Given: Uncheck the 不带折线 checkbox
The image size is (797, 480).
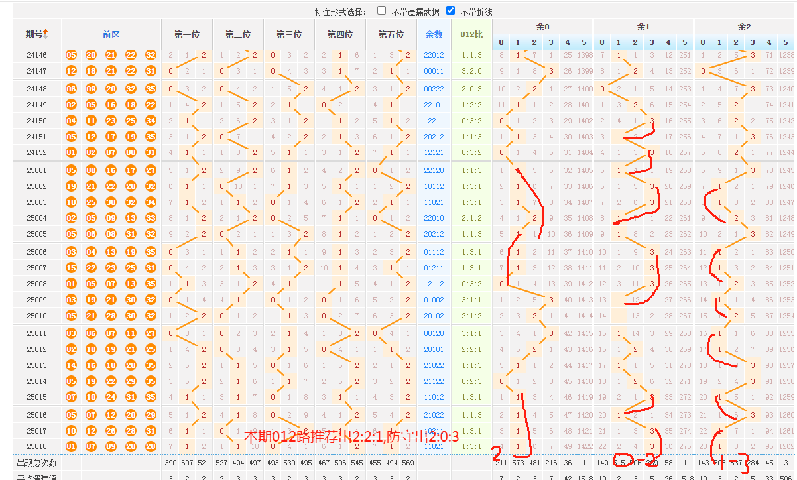Looking at the screenshot, I should tap(451, 11).
